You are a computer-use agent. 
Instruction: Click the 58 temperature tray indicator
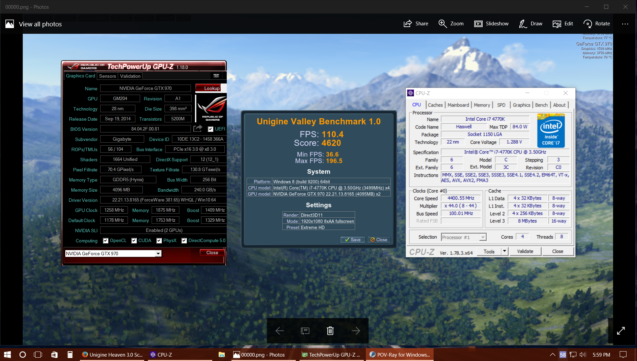pyautogui.click(x=563, y=355)
